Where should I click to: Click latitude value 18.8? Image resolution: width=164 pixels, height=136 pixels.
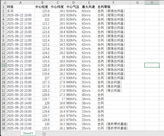pyautogui.click(x=58, y=61)
